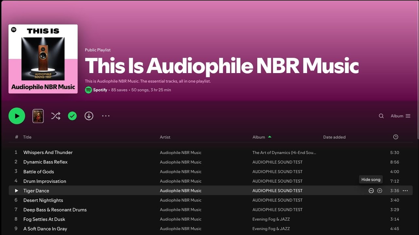Select the Desert Nightlights track
This screenshot has height=235, width=419.
click(43, 200)
